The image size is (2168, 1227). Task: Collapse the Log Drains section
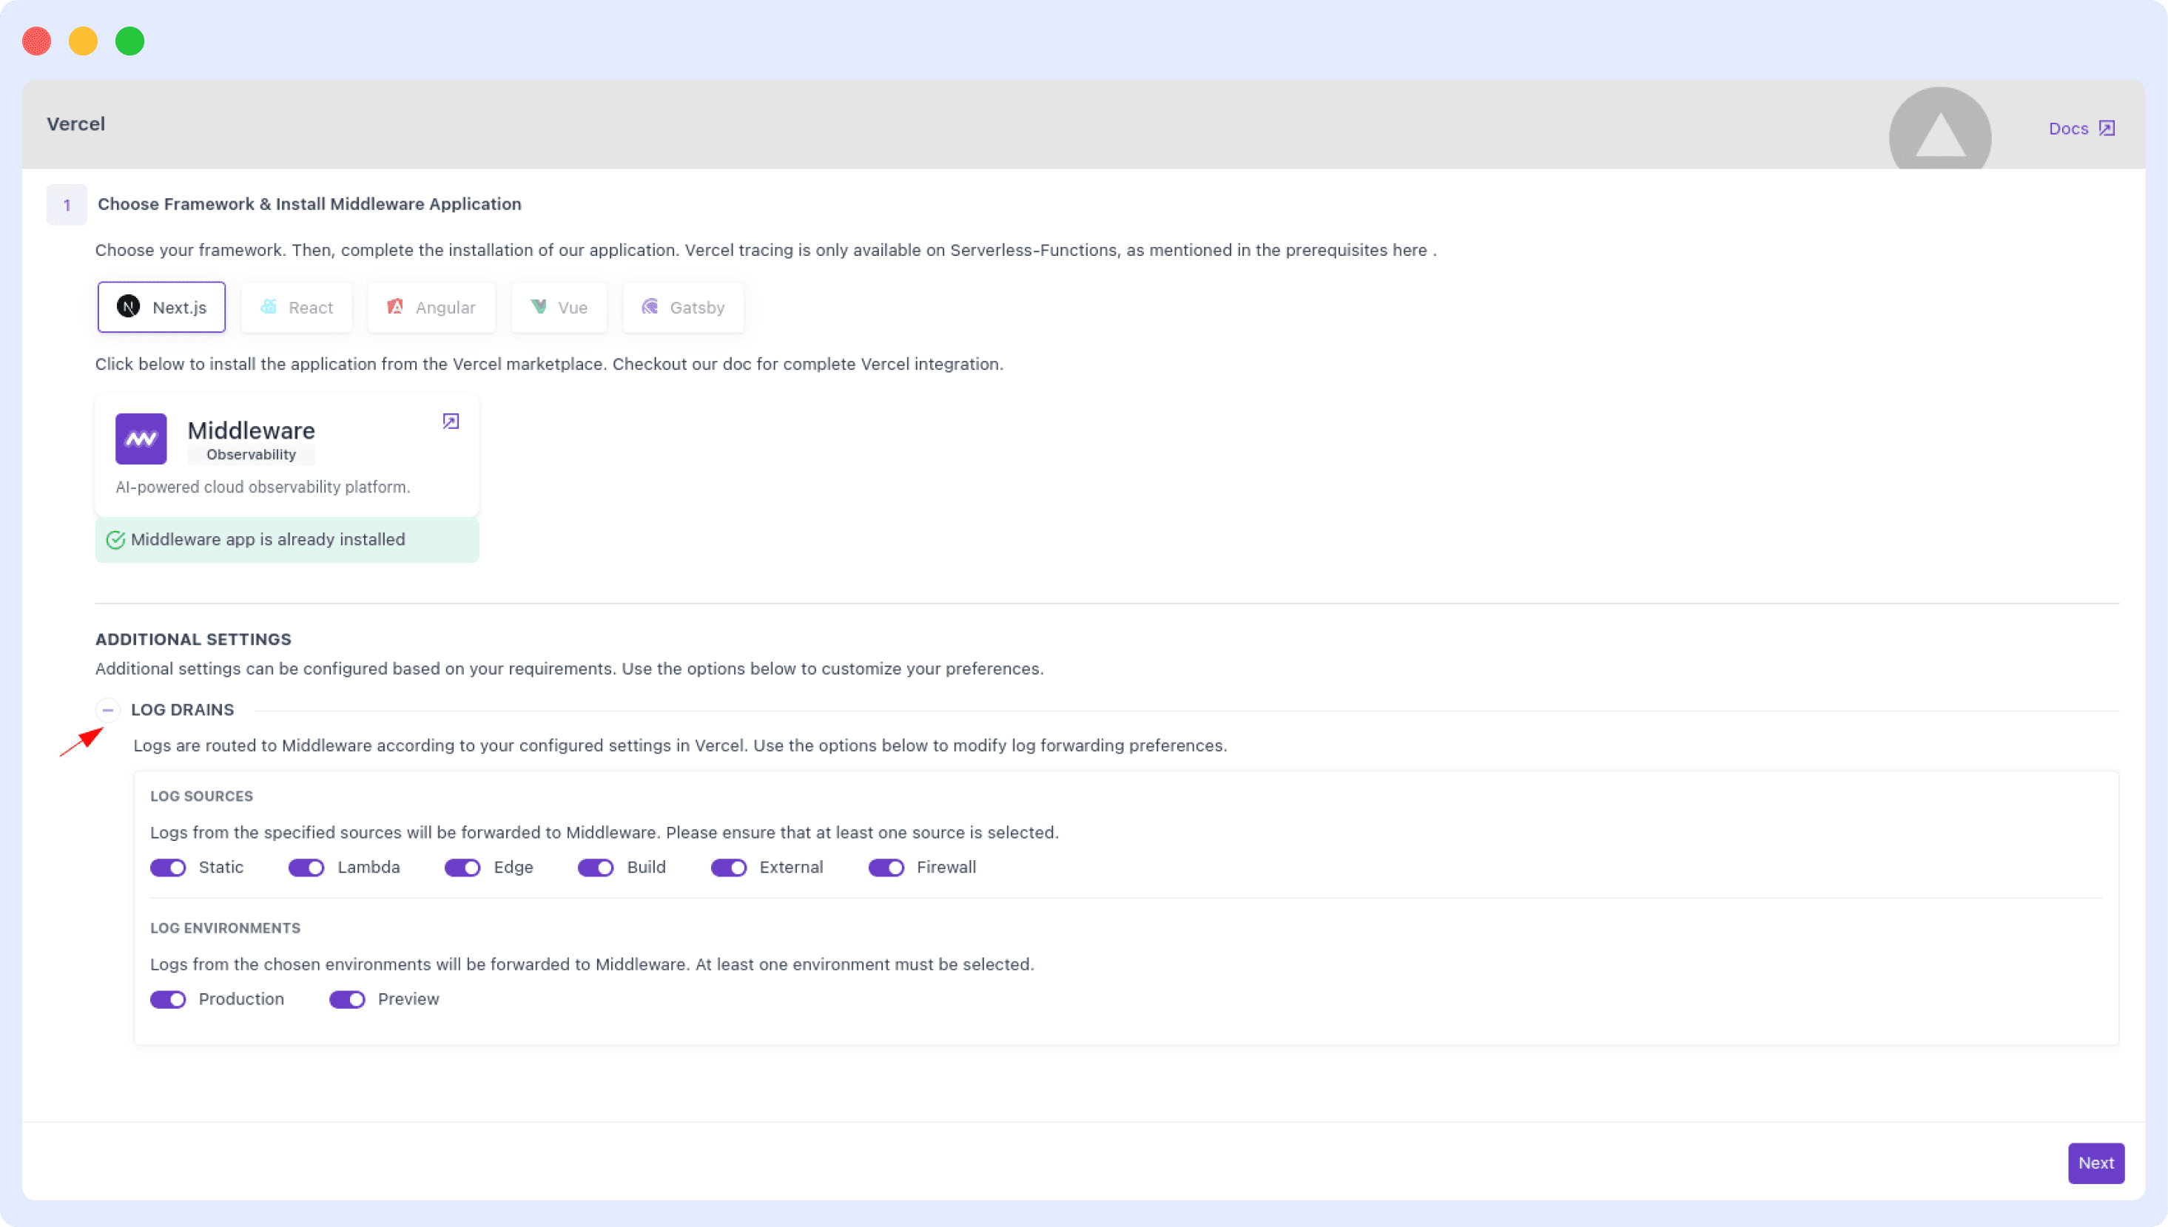pyautogui.click(x=108, y=711)
